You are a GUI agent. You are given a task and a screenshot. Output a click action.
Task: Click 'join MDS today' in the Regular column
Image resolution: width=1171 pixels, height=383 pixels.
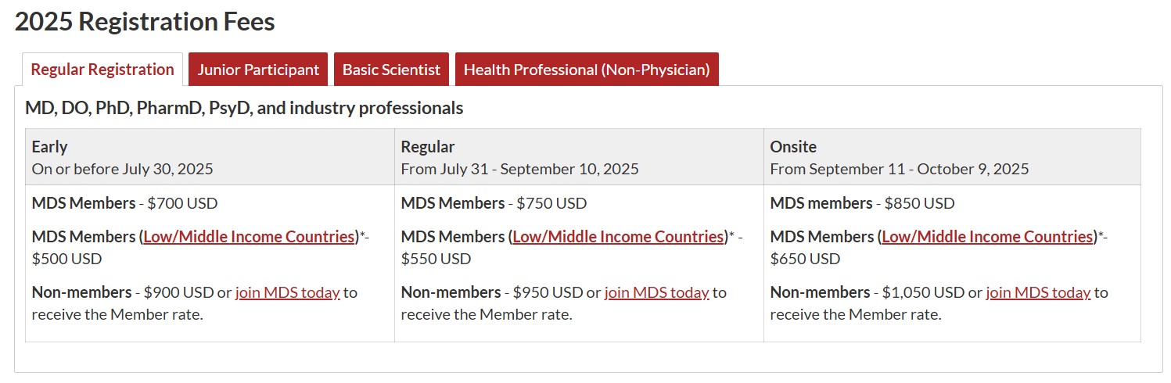coord(656,292)
